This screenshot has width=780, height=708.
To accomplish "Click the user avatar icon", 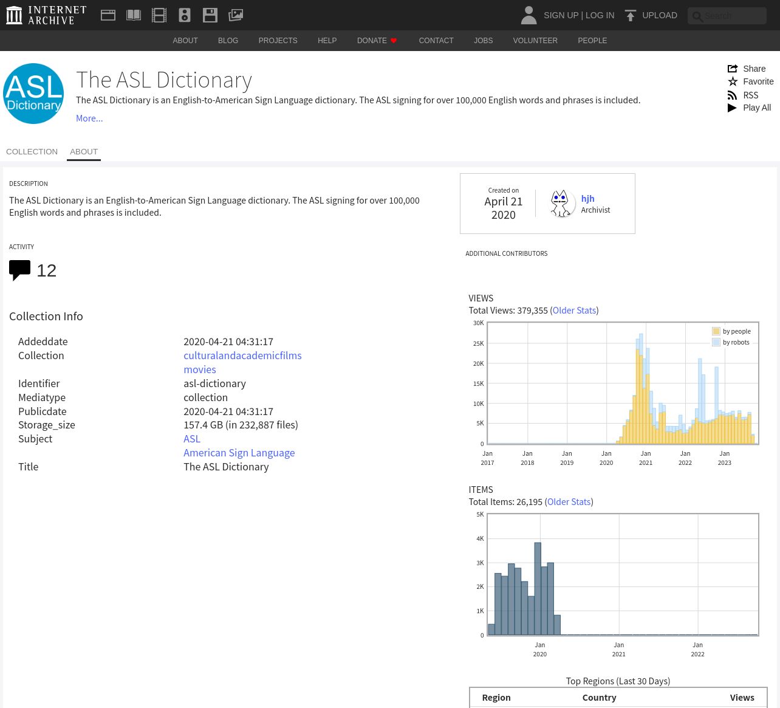I will coord(529,15).
